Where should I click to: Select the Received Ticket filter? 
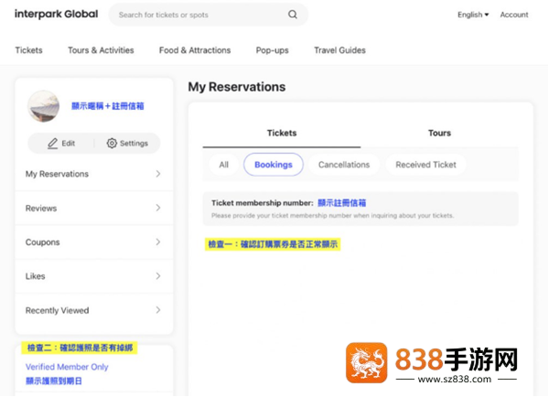[x=425, y=165]
